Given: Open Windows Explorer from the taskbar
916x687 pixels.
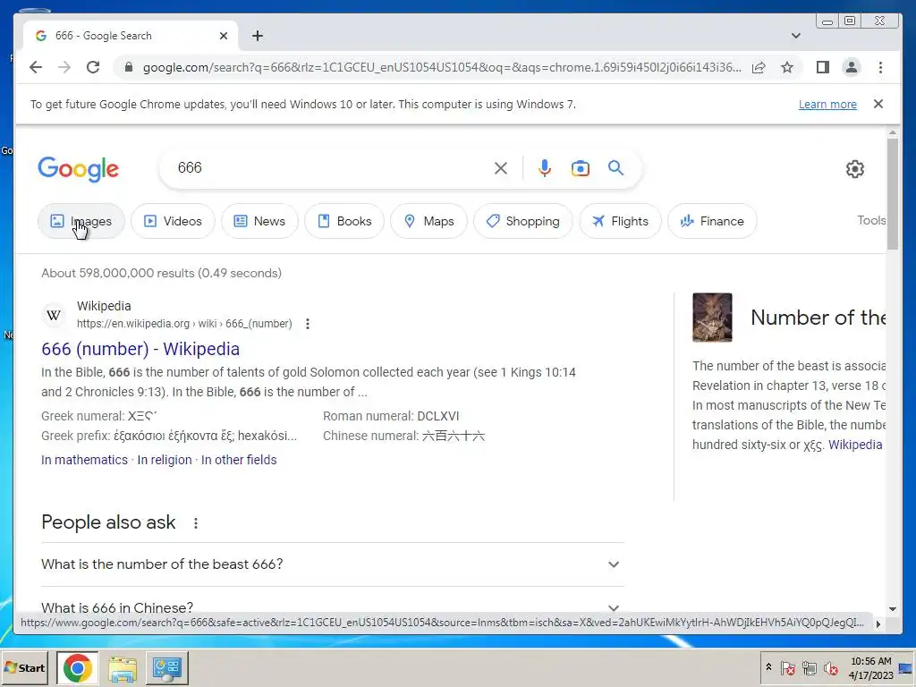Looking at the screenshot, I should [122, 667].
